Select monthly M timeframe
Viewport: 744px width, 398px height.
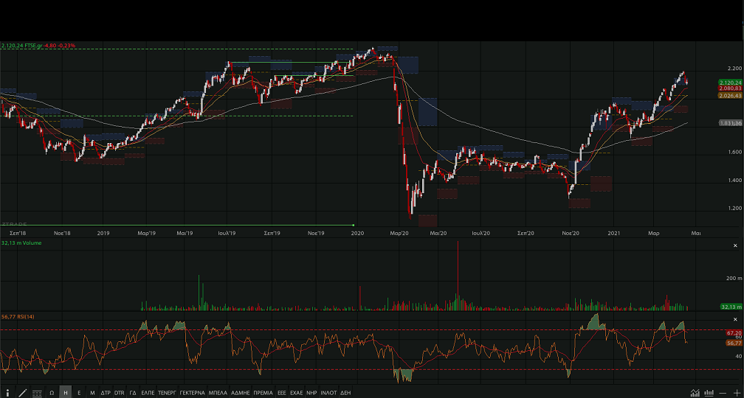pyautogui.click(x=92, y=393)
